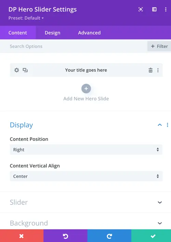Click the Search Options input field
Viewport: 171px width, 242px height.
74,46
